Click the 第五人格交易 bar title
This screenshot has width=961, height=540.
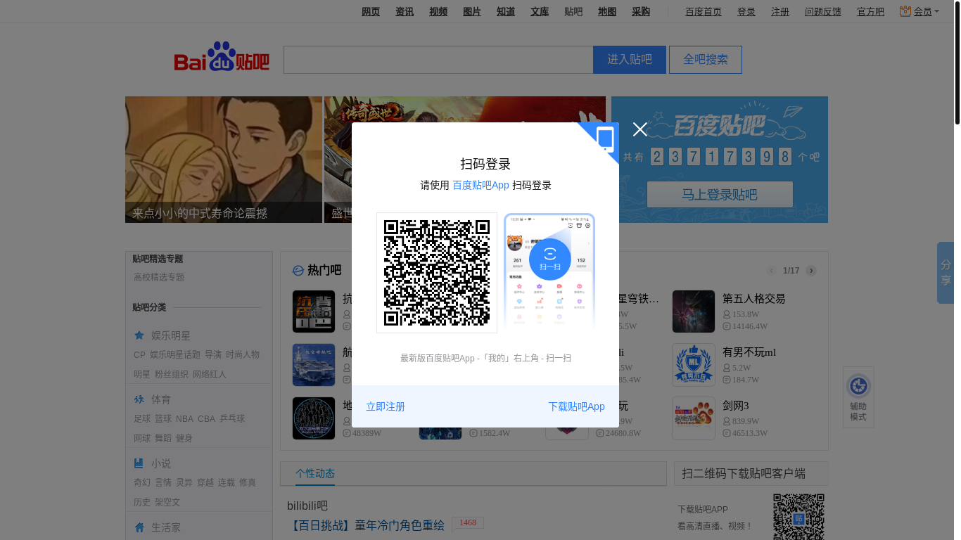pos(753,299)
